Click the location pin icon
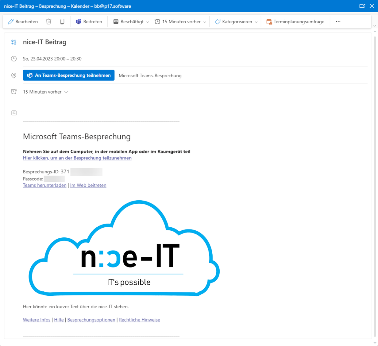Image resolution: width=378 pixels, height=346 pixels. (x=14, y=75)
